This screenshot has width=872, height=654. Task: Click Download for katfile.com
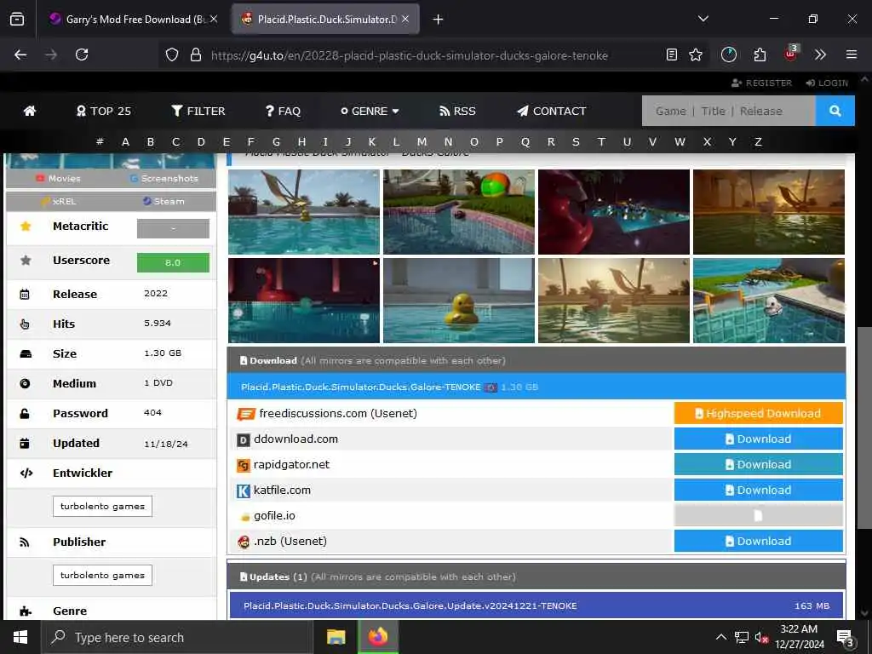[x=759, y=490]
